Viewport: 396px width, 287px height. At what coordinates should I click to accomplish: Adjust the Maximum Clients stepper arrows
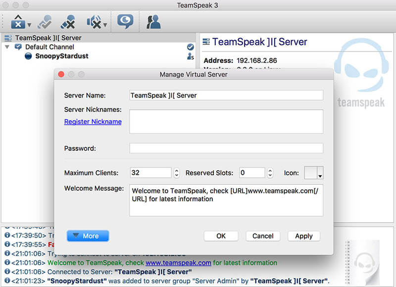tap(177, 173)
